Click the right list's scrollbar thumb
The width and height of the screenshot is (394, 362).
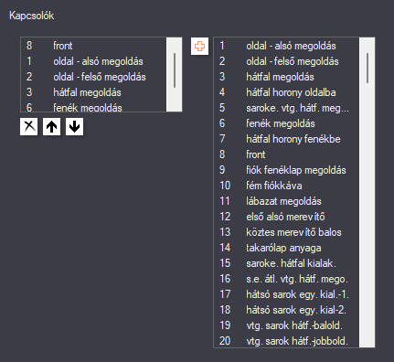[x=367, y=68]
